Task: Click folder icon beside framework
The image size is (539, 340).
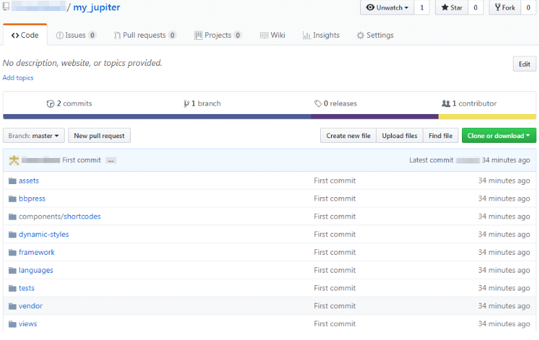Action: (x=12, y=253)
